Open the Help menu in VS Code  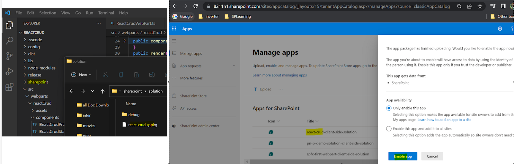click(x=123, y=13)
